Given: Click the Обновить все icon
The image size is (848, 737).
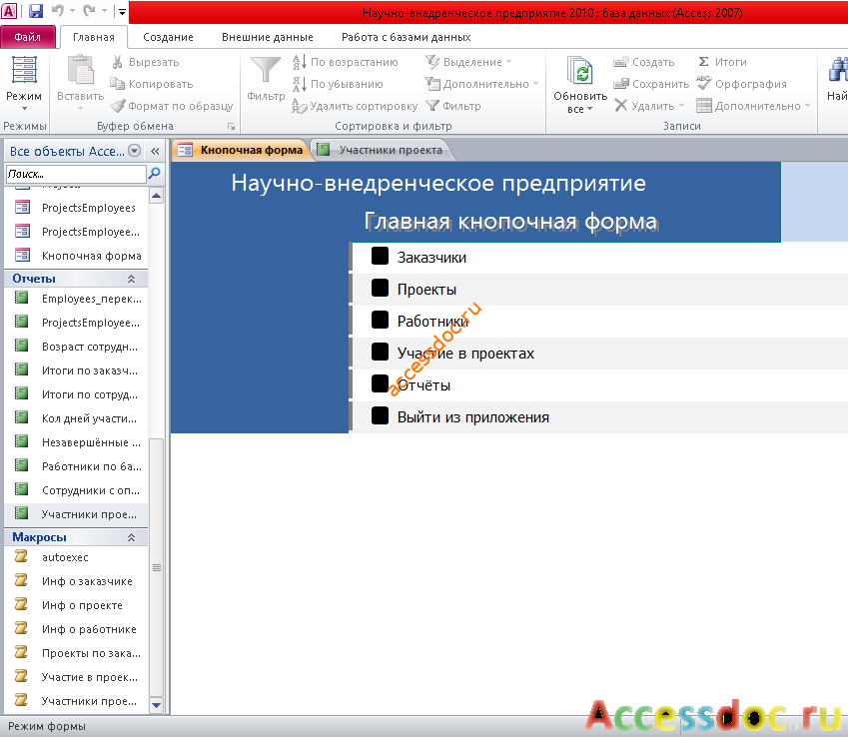Looking at the screenshot, I should click(580, 71).
